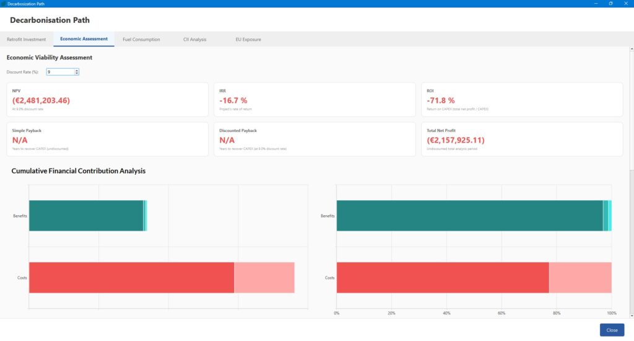The height and width of the screenshot is (341, 634).
Task: Click the Total Net Profit card
Action: pos(521,139)
